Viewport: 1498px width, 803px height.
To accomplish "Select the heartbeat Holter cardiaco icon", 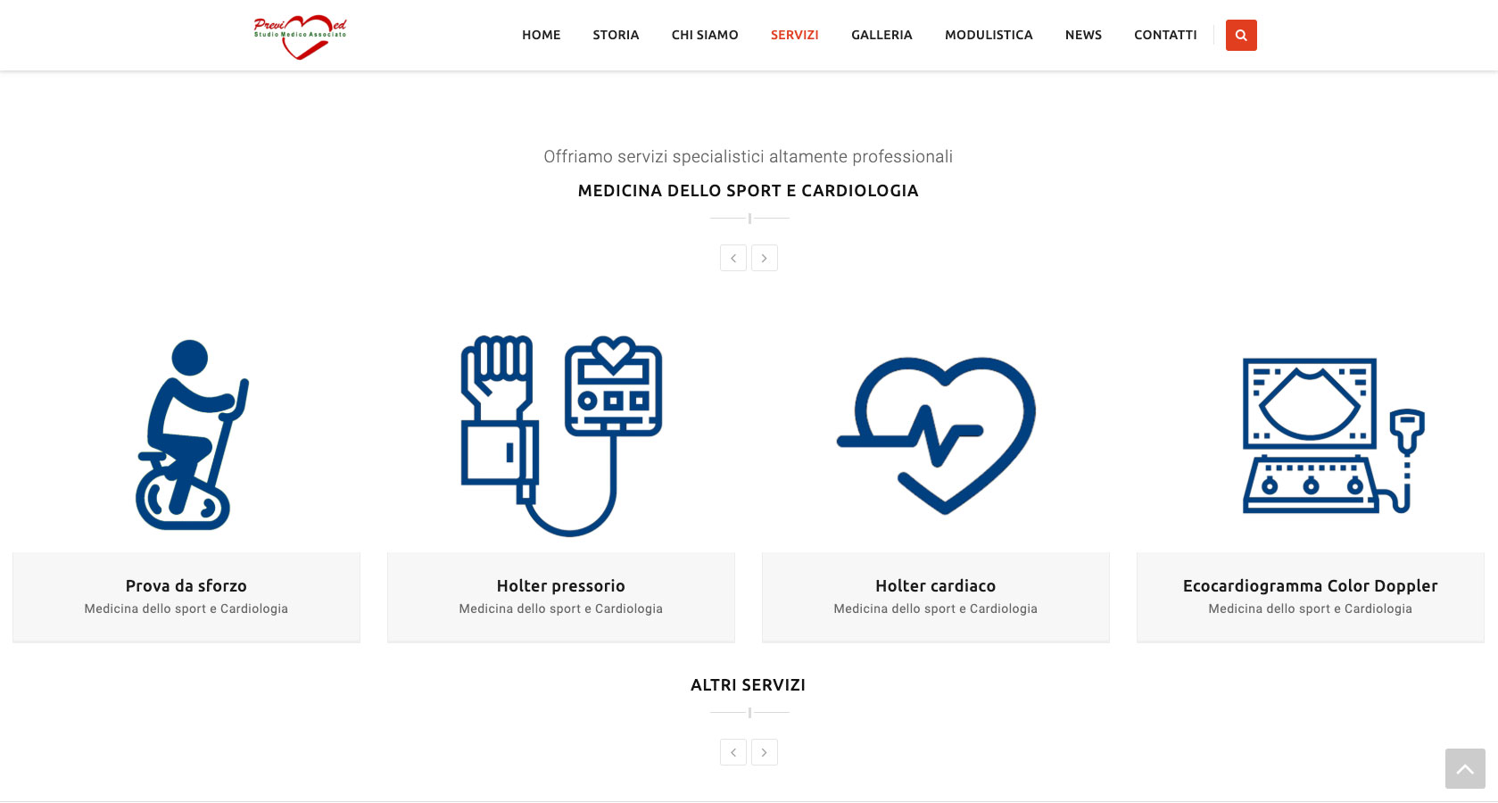I will point(936,435).
